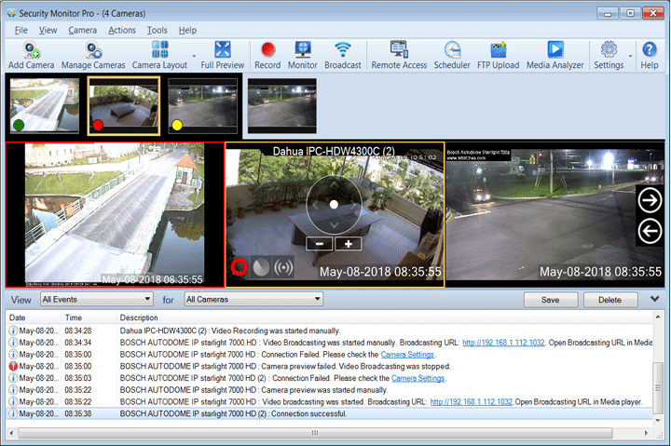Open the Actions menu
This screenshot has height=446, width=671.
(x=121, y=30)
